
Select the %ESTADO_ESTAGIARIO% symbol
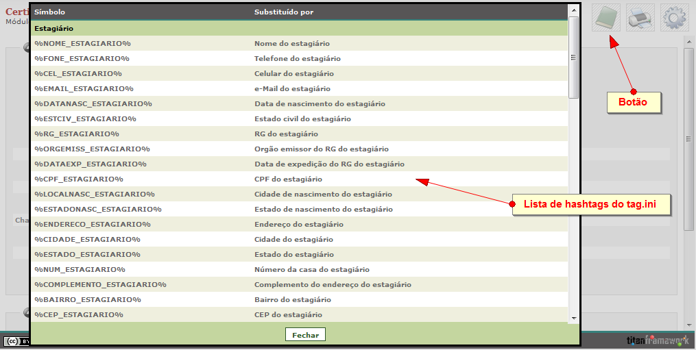pos(88,255)
